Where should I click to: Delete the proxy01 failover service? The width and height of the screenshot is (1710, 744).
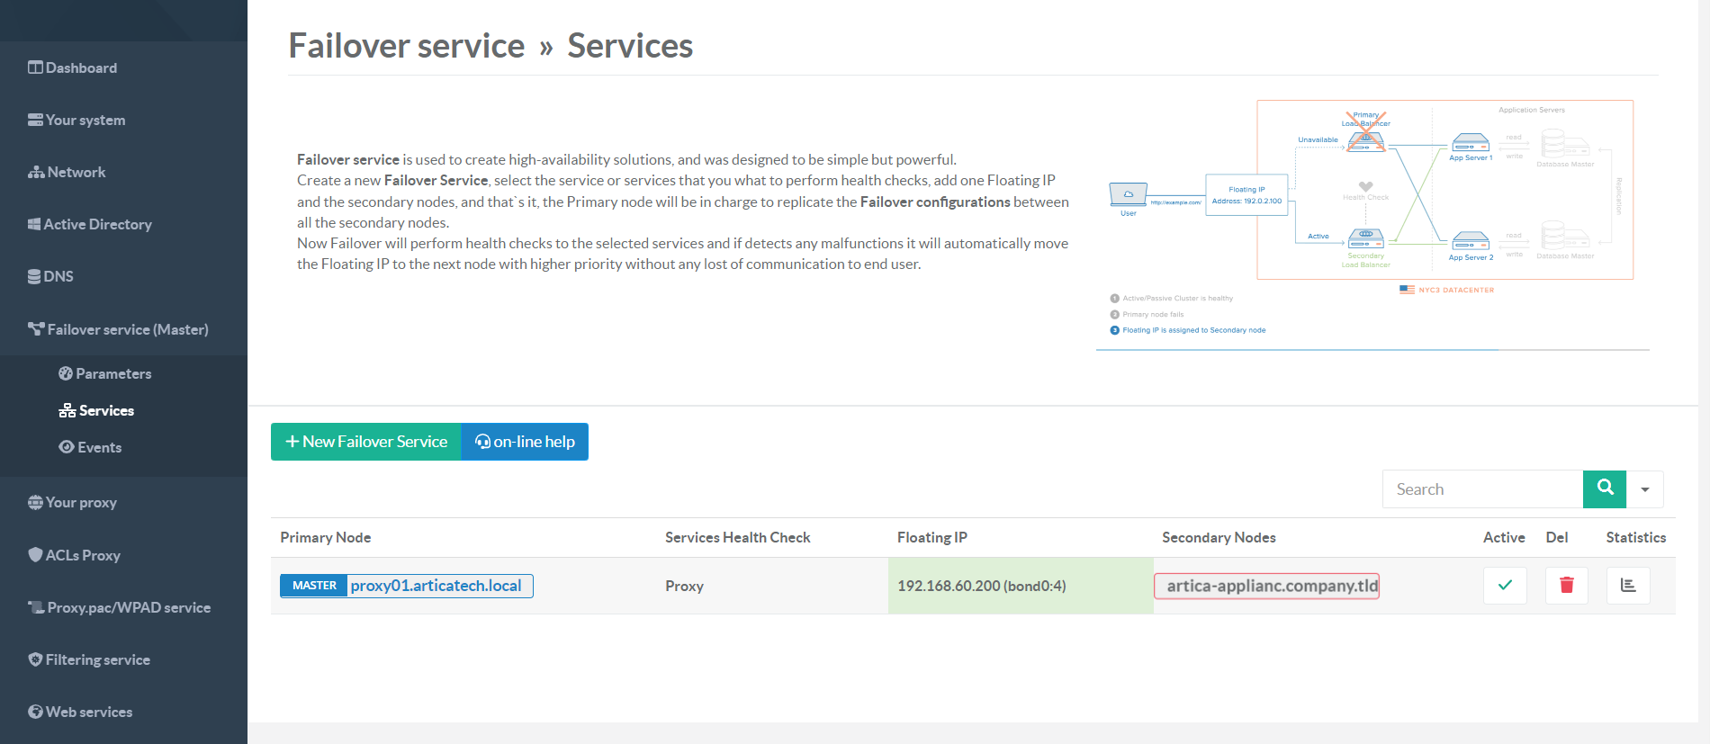[x=1567, y=586]
